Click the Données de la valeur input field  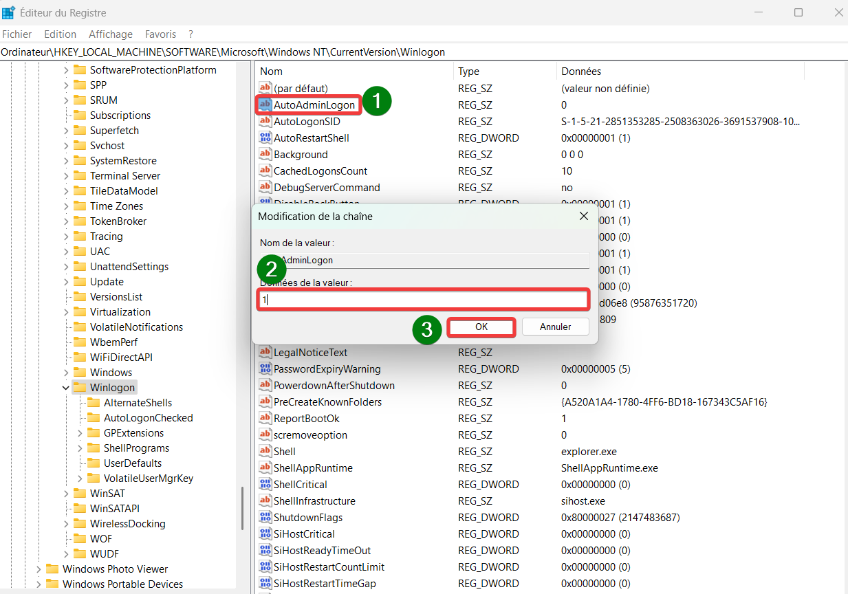point(423,300)
